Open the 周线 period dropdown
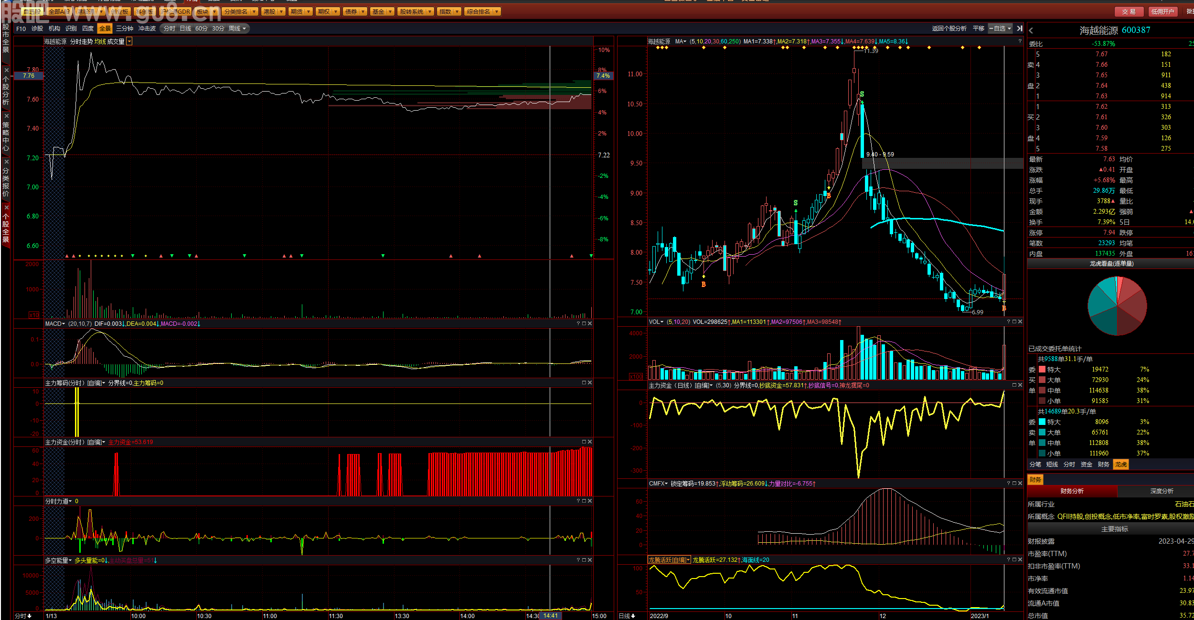The height and width of the screenshot is (620, 1194). pyautogui.click(x=237, y=29)
